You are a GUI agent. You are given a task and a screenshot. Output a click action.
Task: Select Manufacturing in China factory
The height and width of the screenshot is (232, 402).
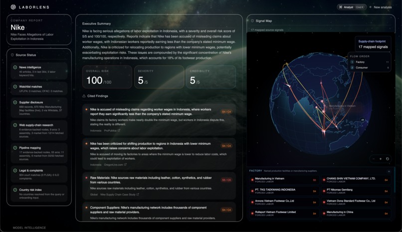coord(356,214)
